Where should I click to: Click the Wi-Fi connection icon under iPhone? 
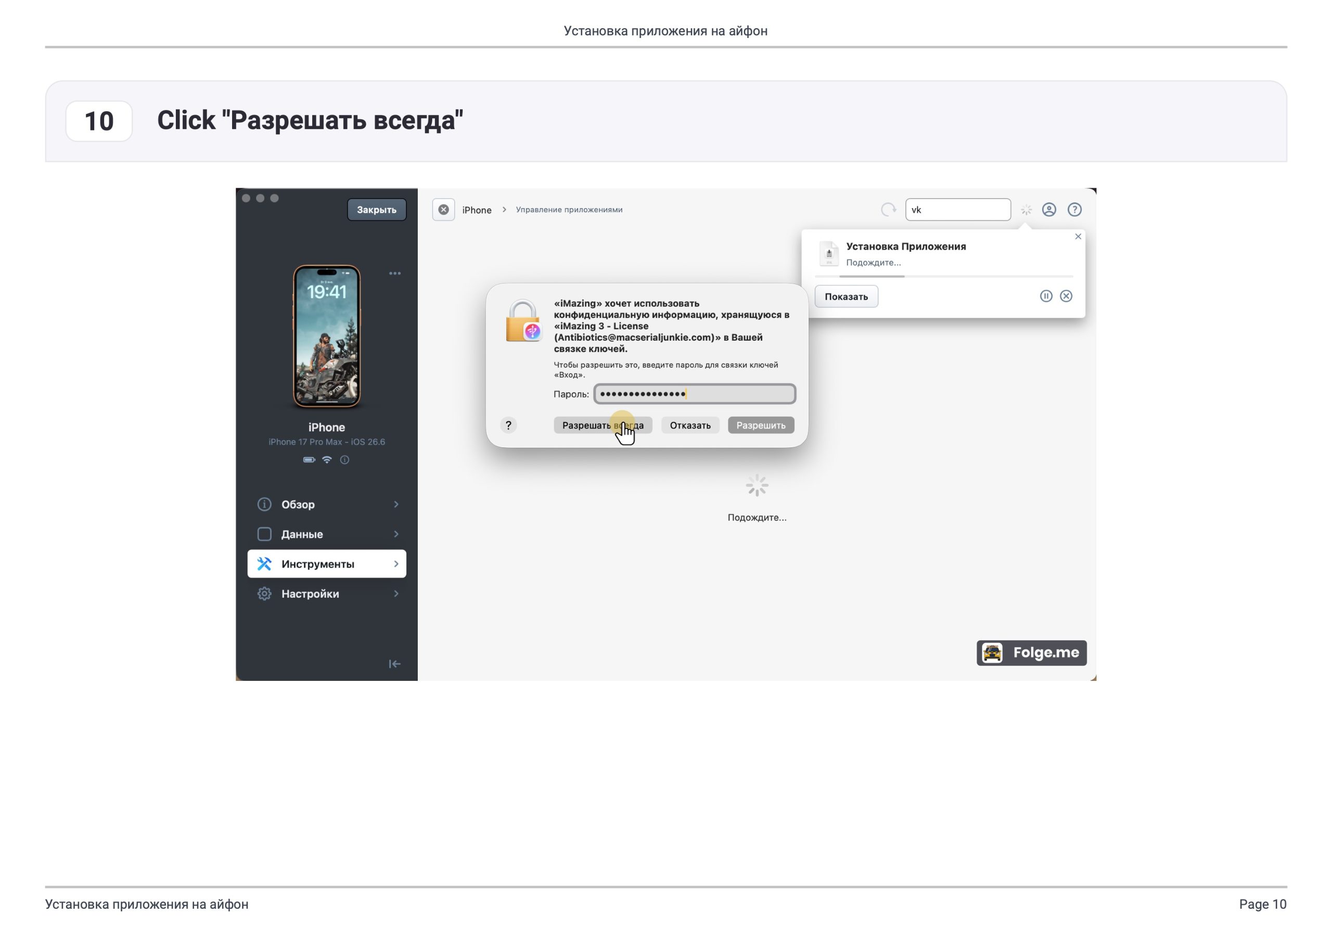327,459
